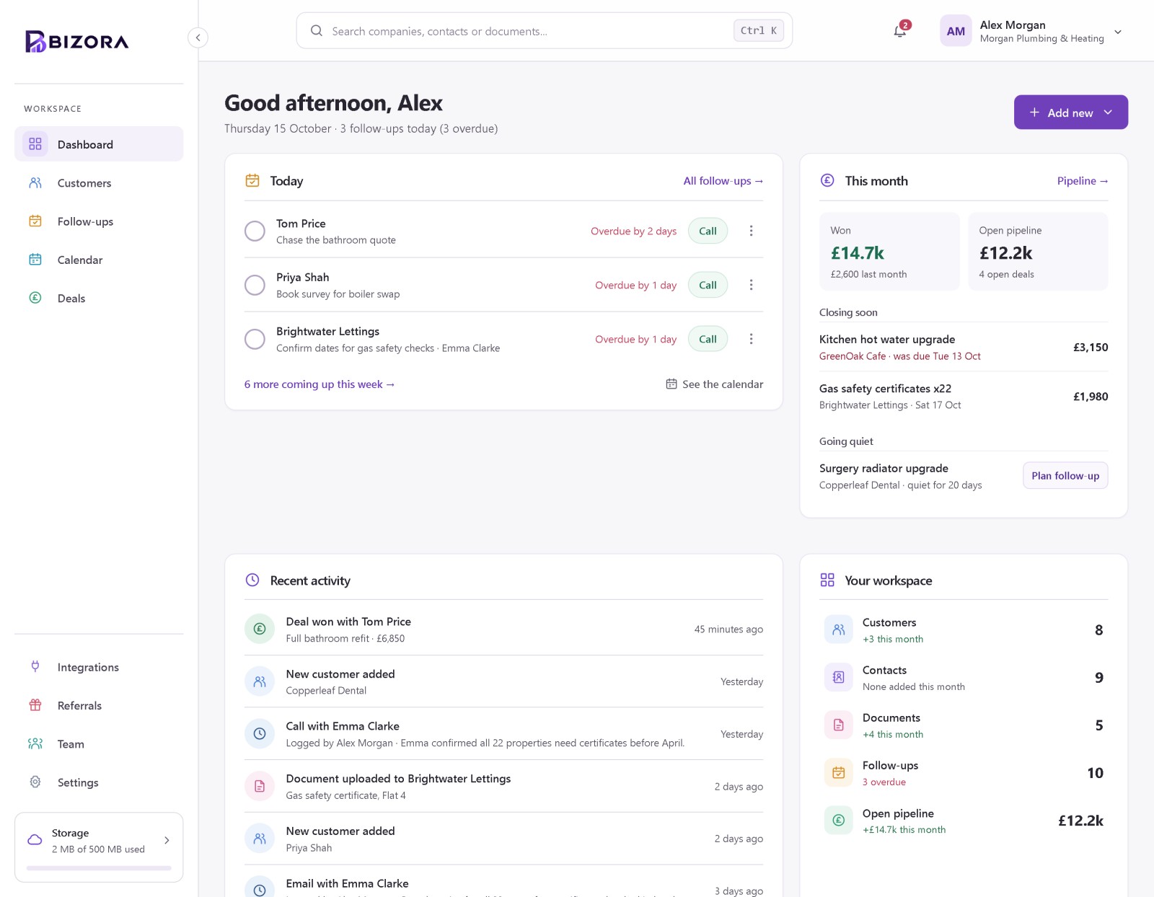This screenshot has width=1154, height=897.
Task: Click the Documents icon in Your workspace
Action: pyautogui.click(x=838, y=725)
